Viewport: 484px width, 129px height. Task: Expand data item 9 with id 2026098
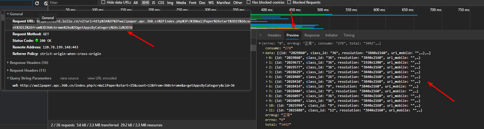tap(267, 101)
